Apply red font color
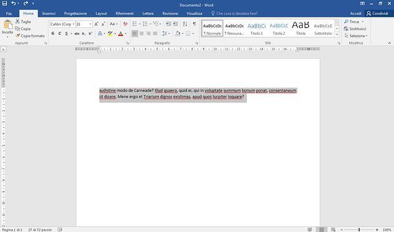 (121, 34)
